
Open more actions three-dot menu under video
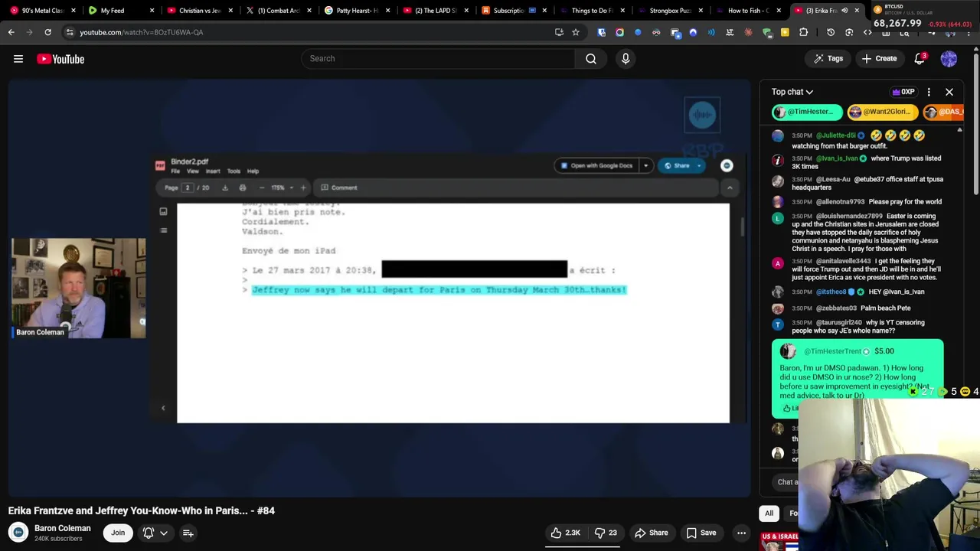[x=741, y=533]
